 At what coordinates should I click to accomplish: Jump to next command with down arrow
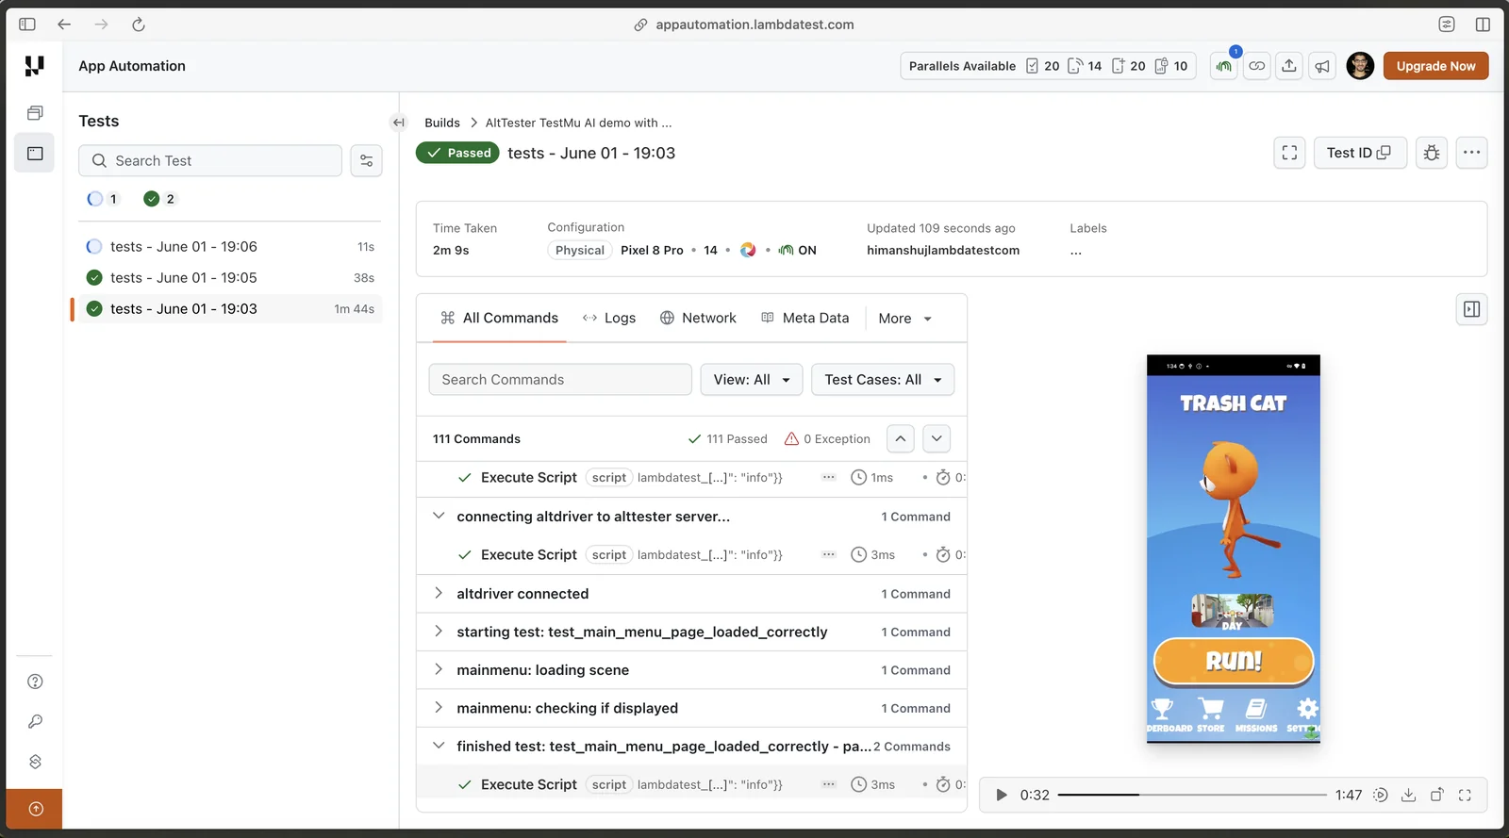tap(937, 438)
